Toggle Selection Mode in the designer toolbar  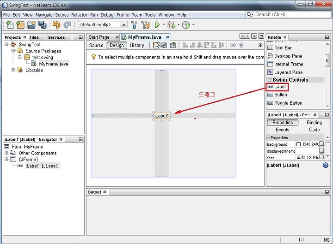click(156, 45)
